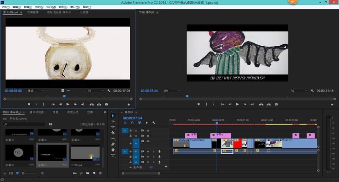Select the Slip tool
This screenshot has height=182, width=339.
113,138
